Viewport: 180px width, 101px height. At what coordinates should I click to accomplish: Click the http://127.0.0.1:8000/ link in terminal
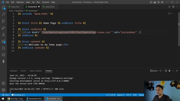click(57, 81)
